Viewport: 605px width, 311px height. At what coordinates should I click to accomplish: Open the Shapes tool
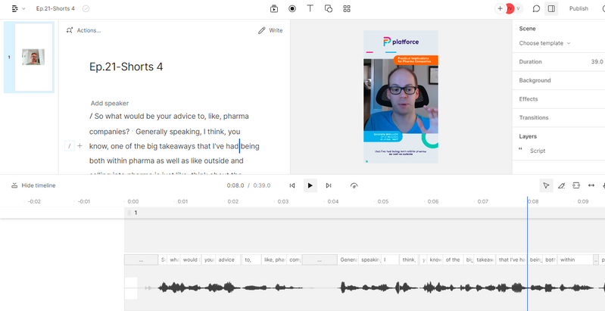pos(329,8)
